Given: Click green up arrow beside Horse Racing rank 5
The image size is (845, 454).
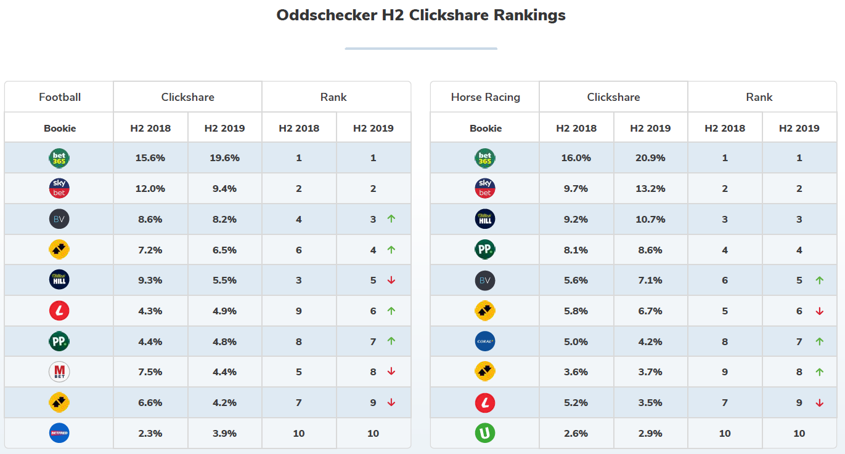Looking at the screenshot, I should [x=819, y=281].
